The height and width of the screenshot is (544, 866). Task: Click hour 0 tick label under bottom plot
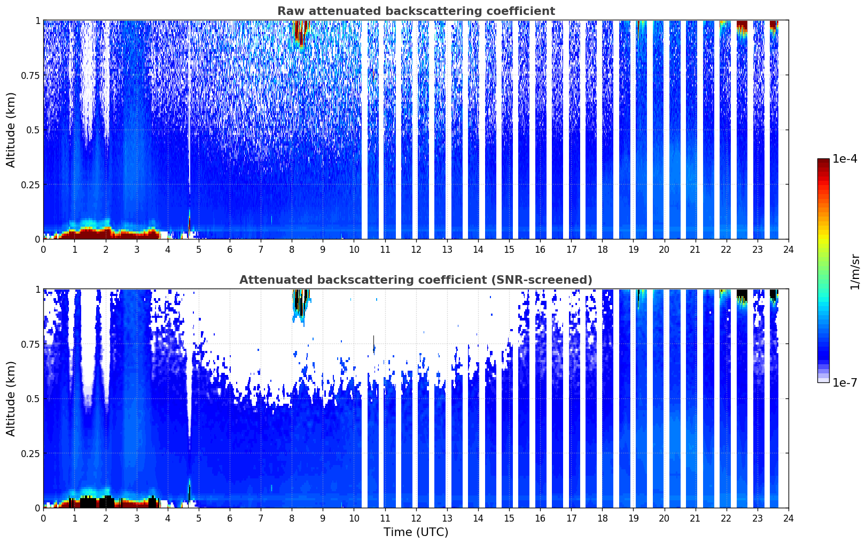[43, 518]
